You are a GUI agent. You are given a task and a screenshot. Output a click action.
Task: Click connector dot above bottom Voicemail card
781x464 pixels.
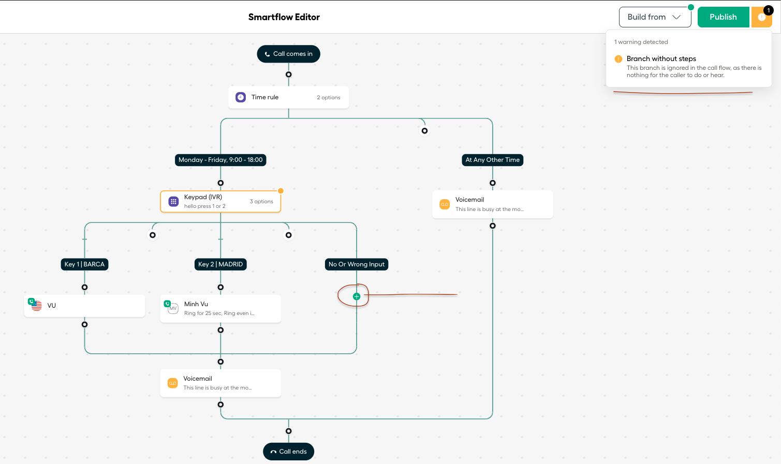point(220,362)
